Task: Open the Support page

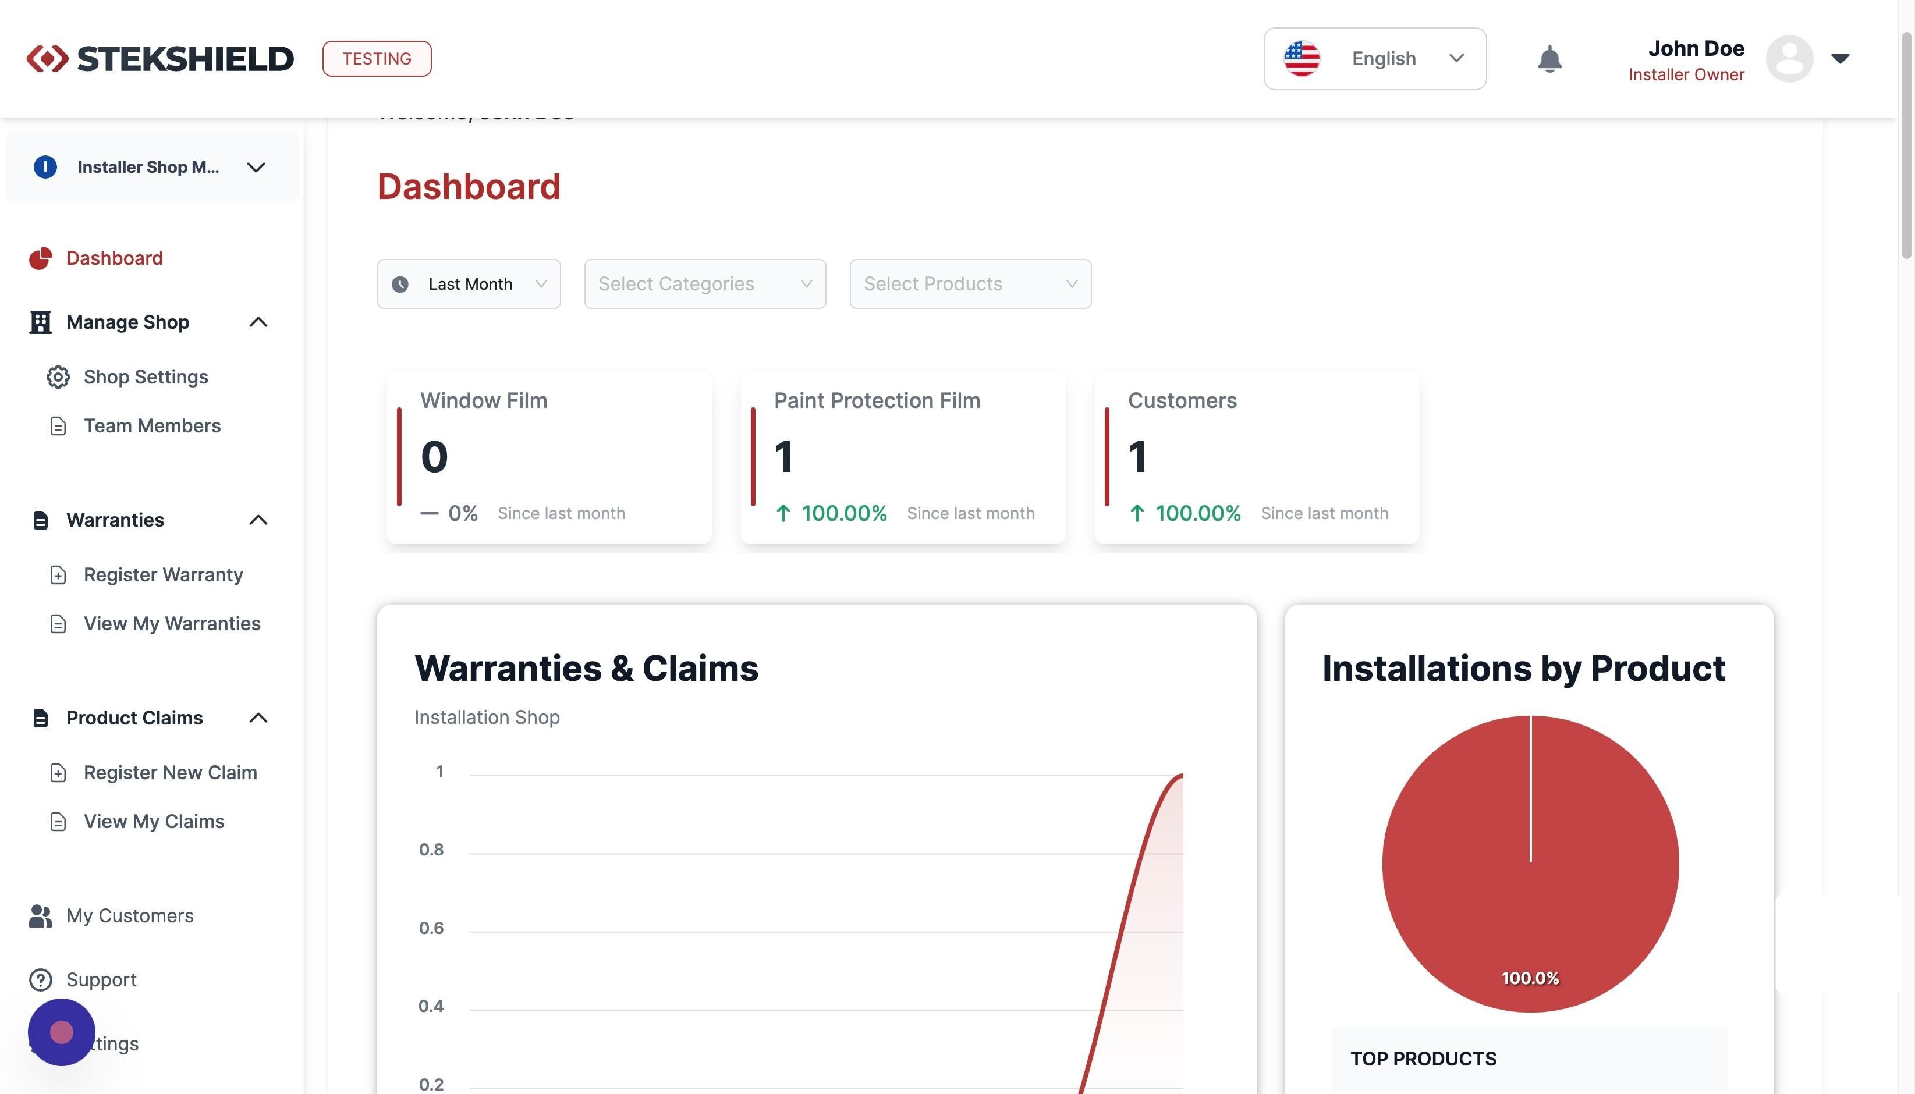Action: [101, 980]
